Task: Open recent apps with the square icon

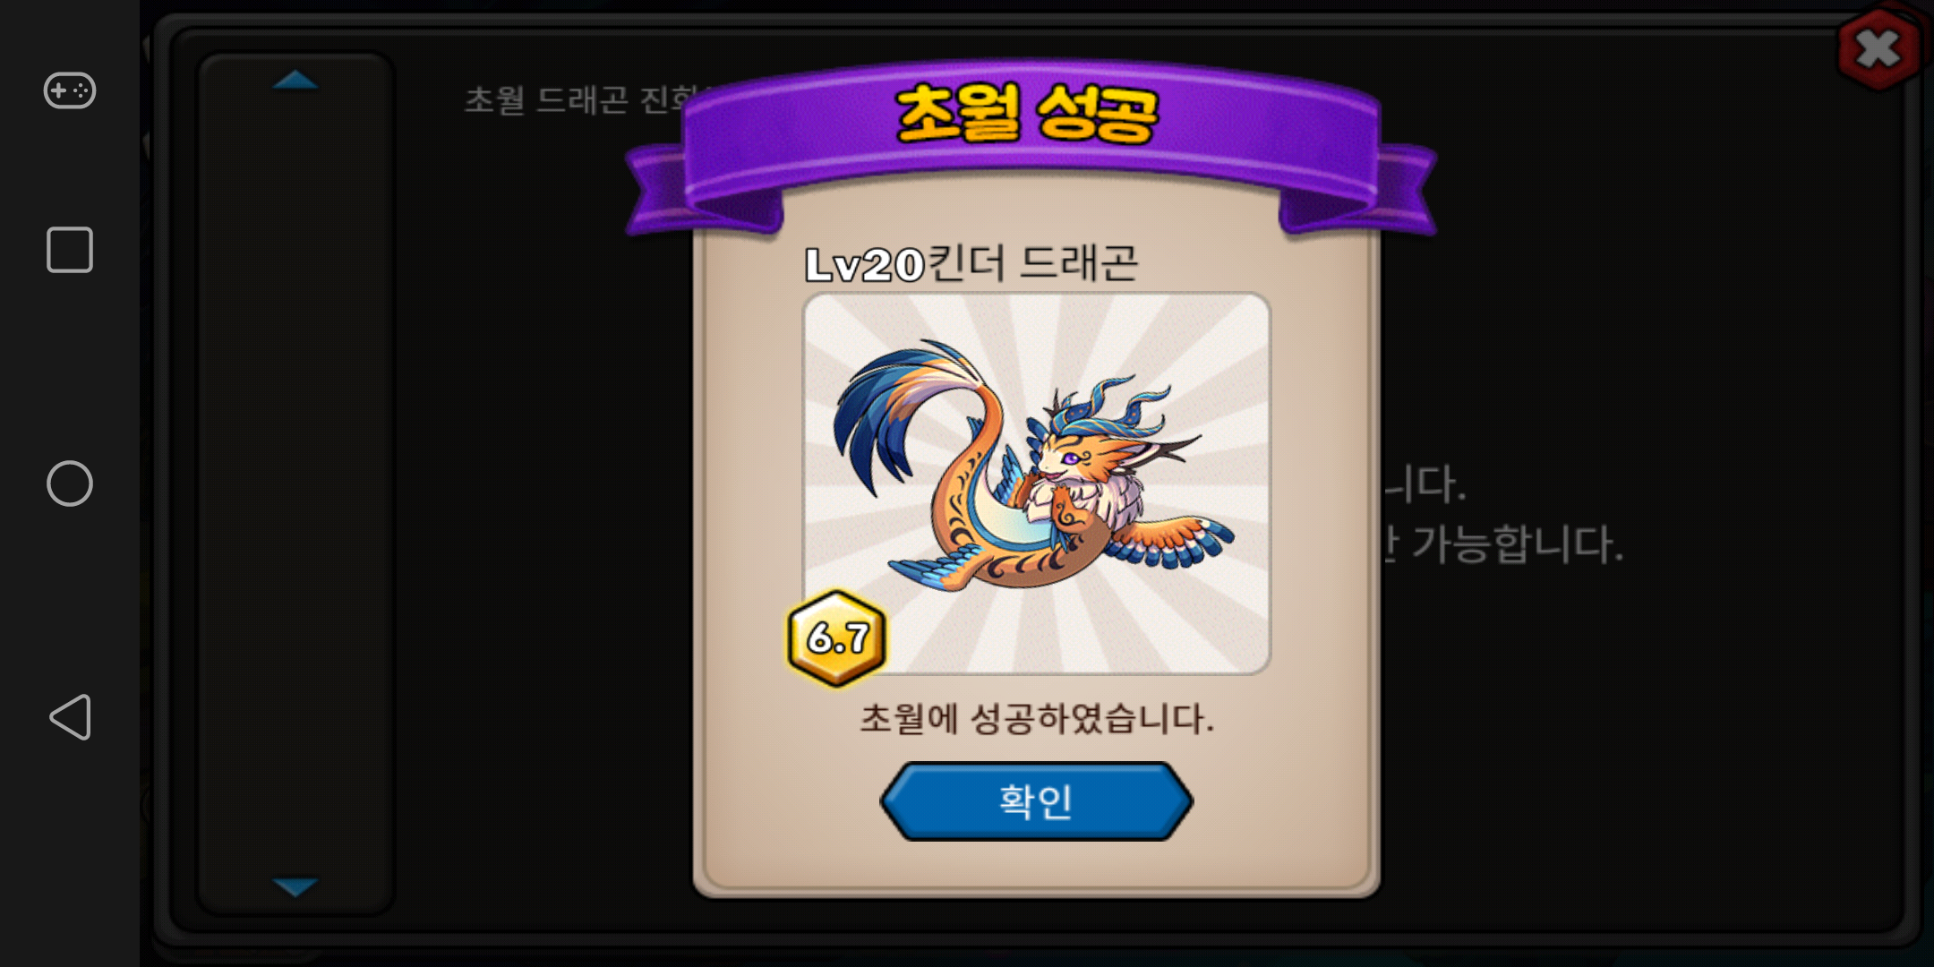Action: pyautogui.click(x=70, y=250)
